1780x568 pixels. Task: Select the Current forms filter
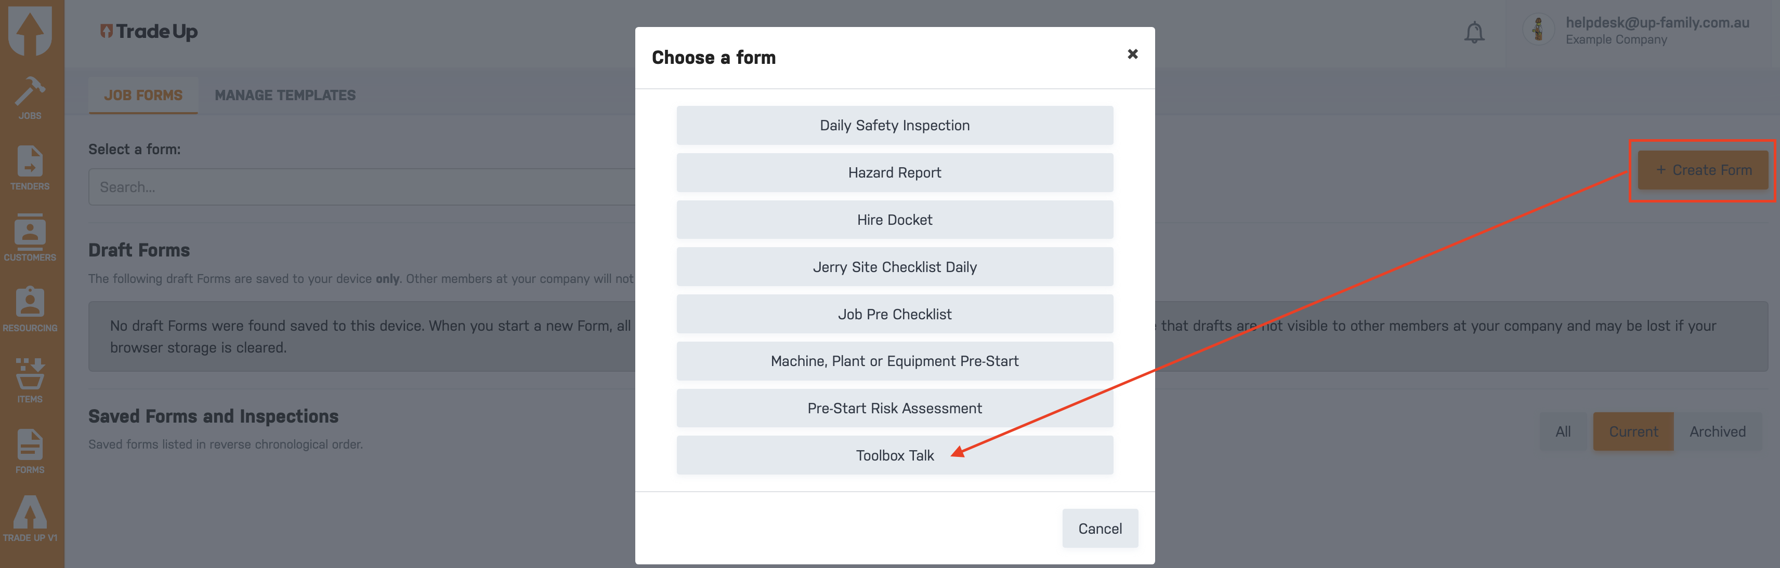coord(1633,431)
